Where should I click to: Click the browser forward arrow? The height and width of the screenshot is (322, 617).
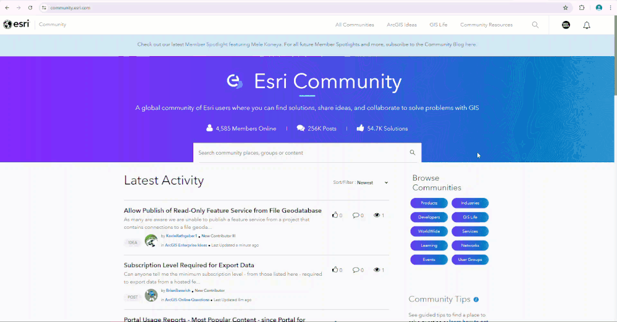coord(19,7)
